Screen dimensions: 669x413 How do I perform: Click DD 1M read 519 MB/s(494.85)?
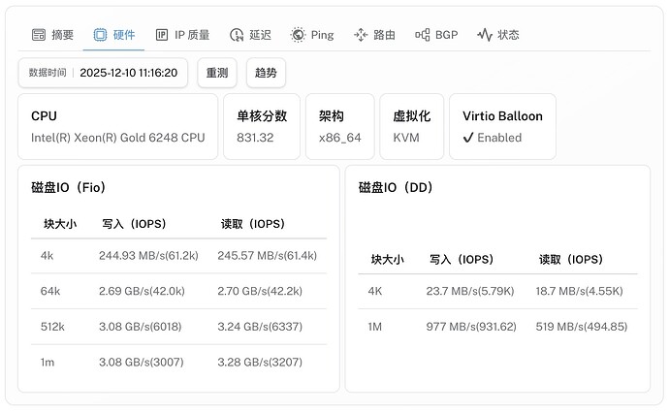582,327
